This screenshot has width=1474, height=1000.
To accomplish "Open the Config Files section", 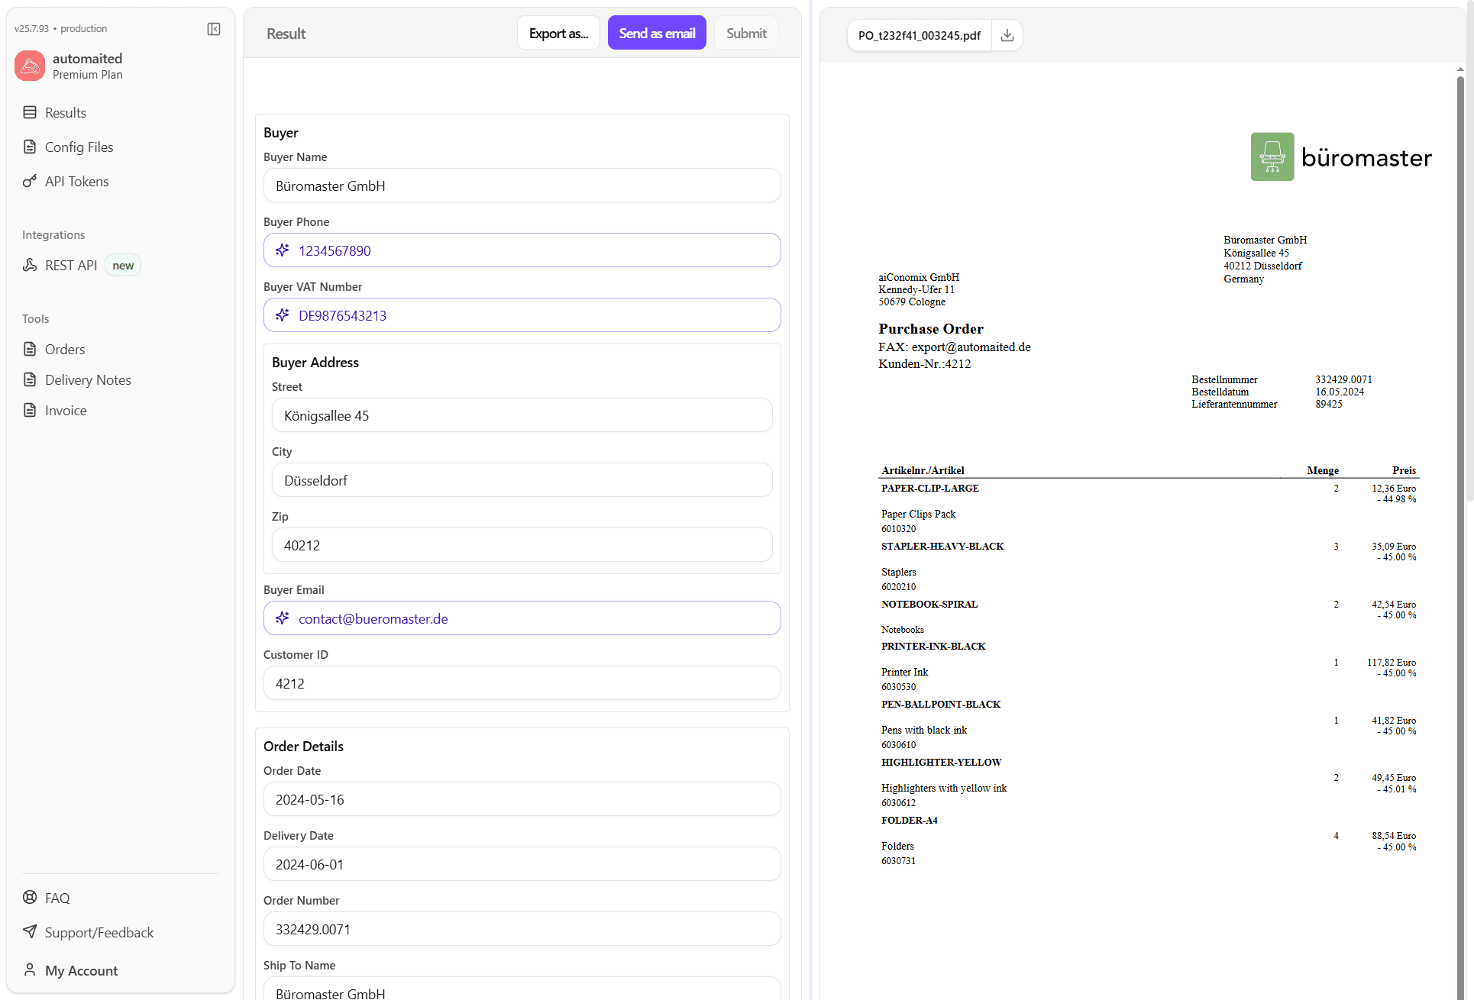I will 78,147.
